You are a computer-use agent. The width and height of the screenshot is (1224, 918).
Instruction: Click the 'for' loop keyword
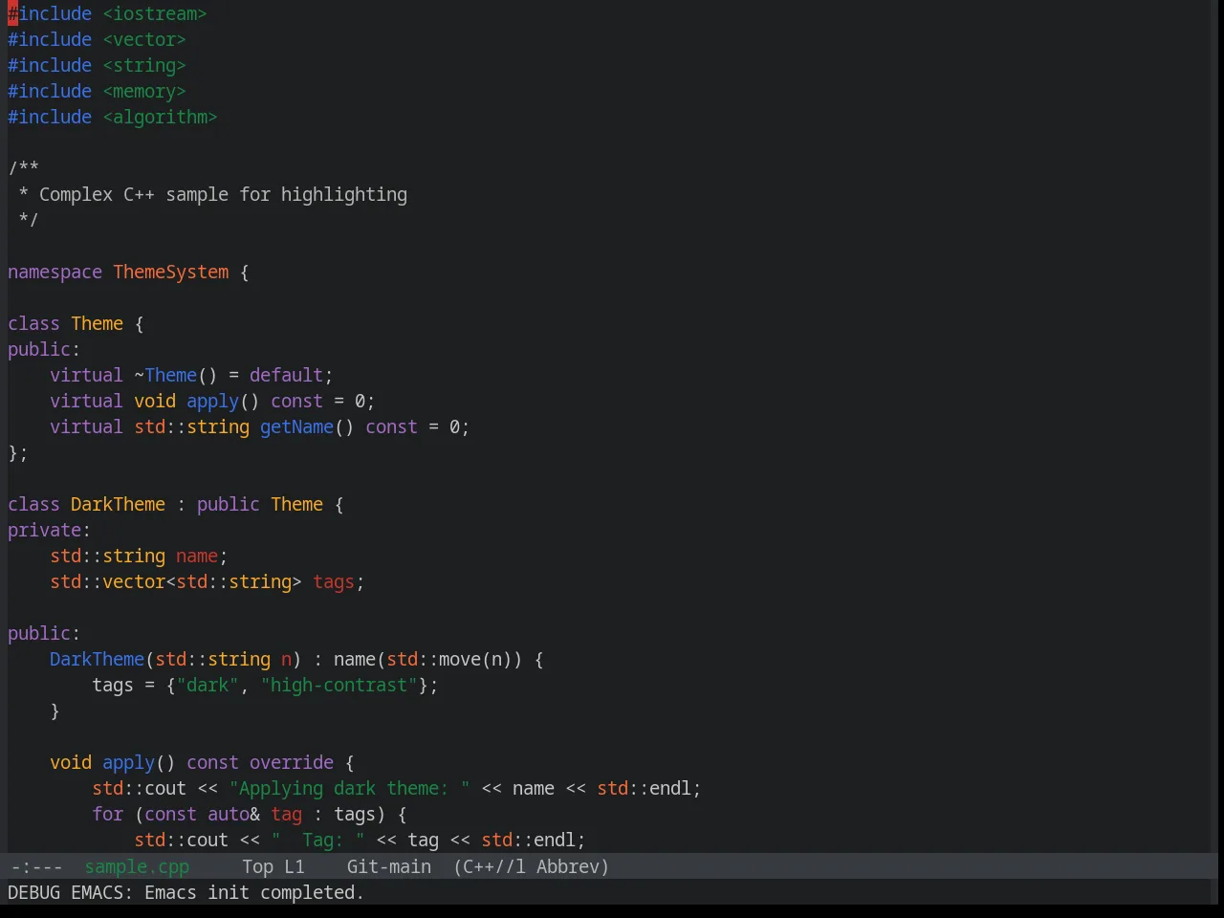[107, 814]
